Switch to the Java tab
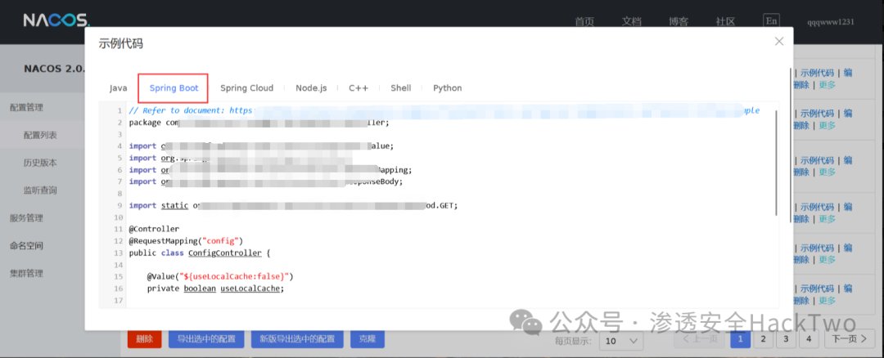Screen dimensions: 884x358 tap(119, 88)
